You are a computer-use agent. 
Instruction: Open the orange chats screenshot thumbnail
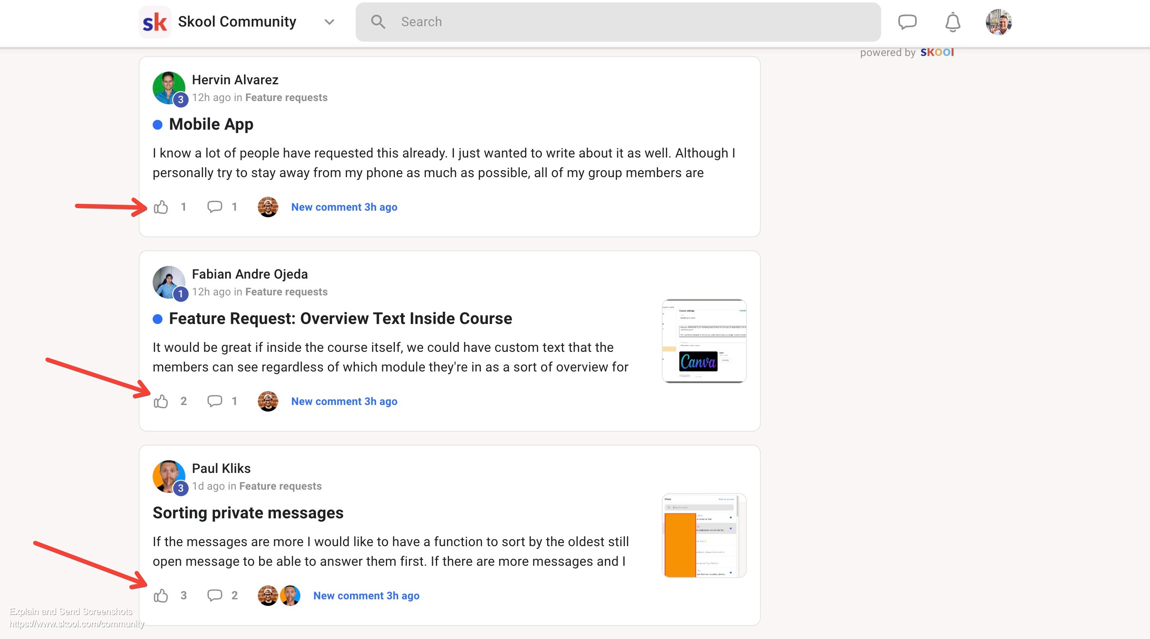click(x=704, y=535)
